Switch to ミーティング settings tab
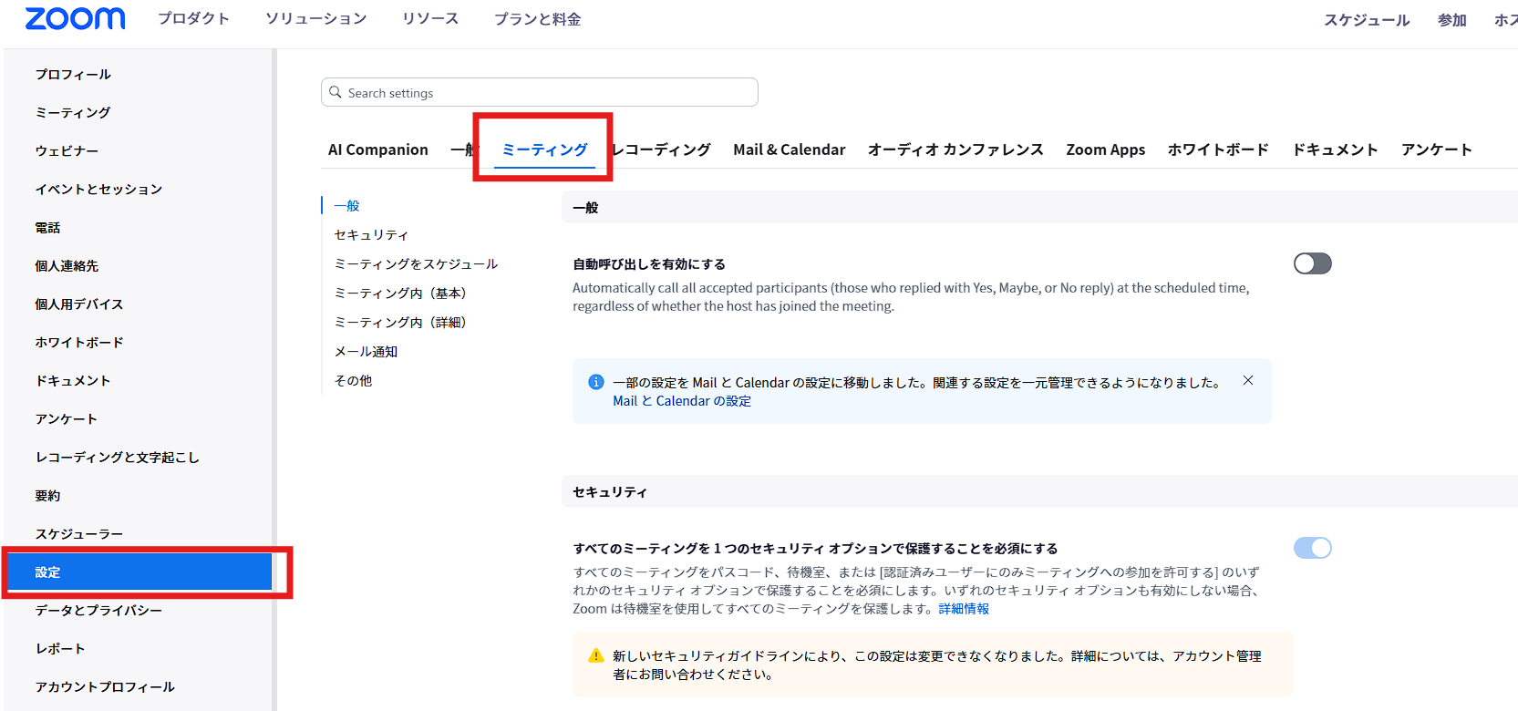 tap(545, 149)
